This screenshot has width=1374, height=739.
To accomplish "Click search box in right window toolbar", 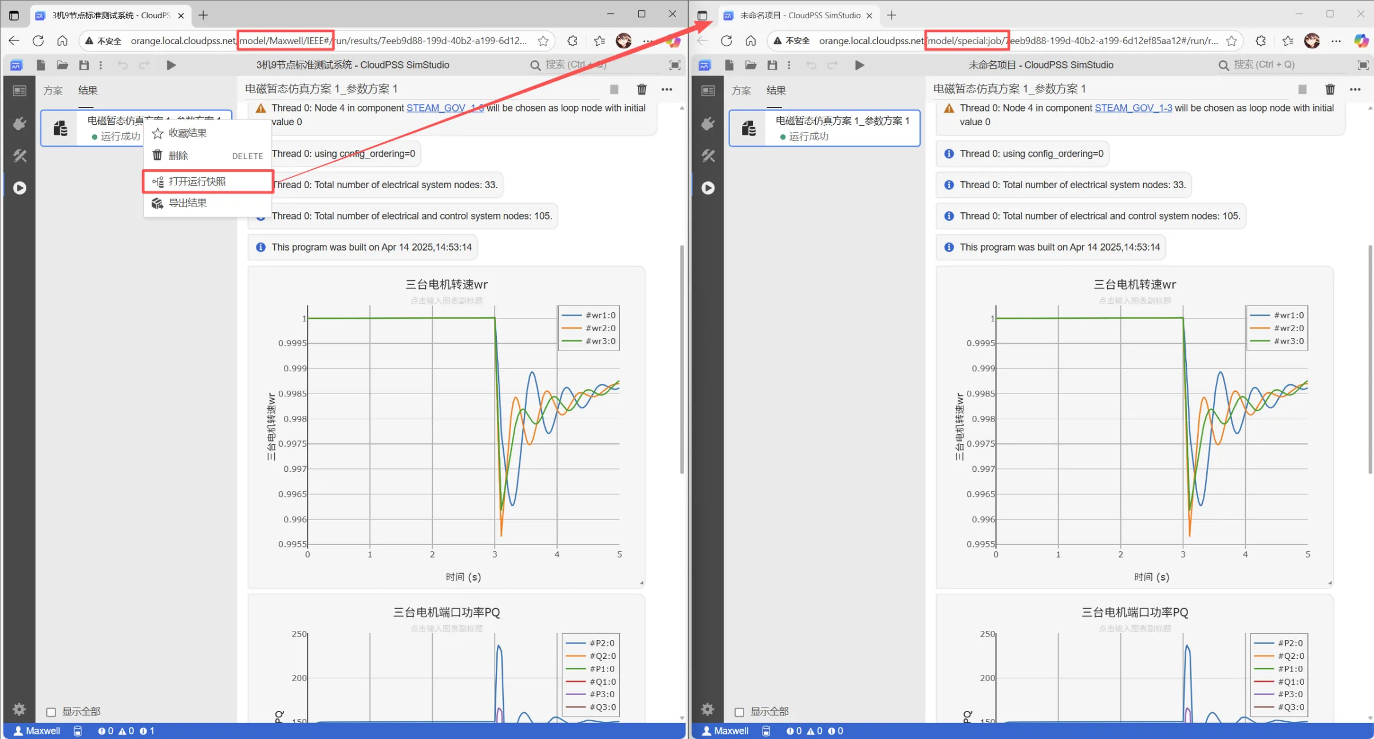I will 1264,65.
